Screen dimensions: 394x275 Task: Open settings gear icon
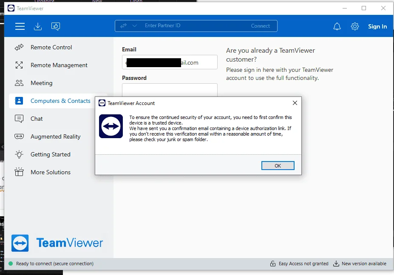point(355,26)
